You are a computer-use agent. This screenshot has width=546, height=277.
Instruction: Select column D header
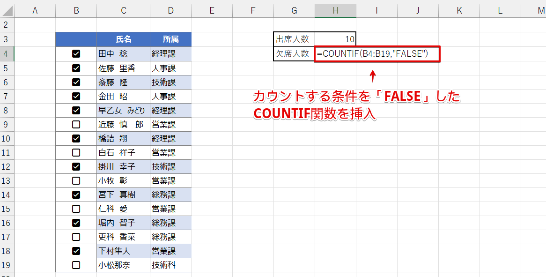coord(170,11)
